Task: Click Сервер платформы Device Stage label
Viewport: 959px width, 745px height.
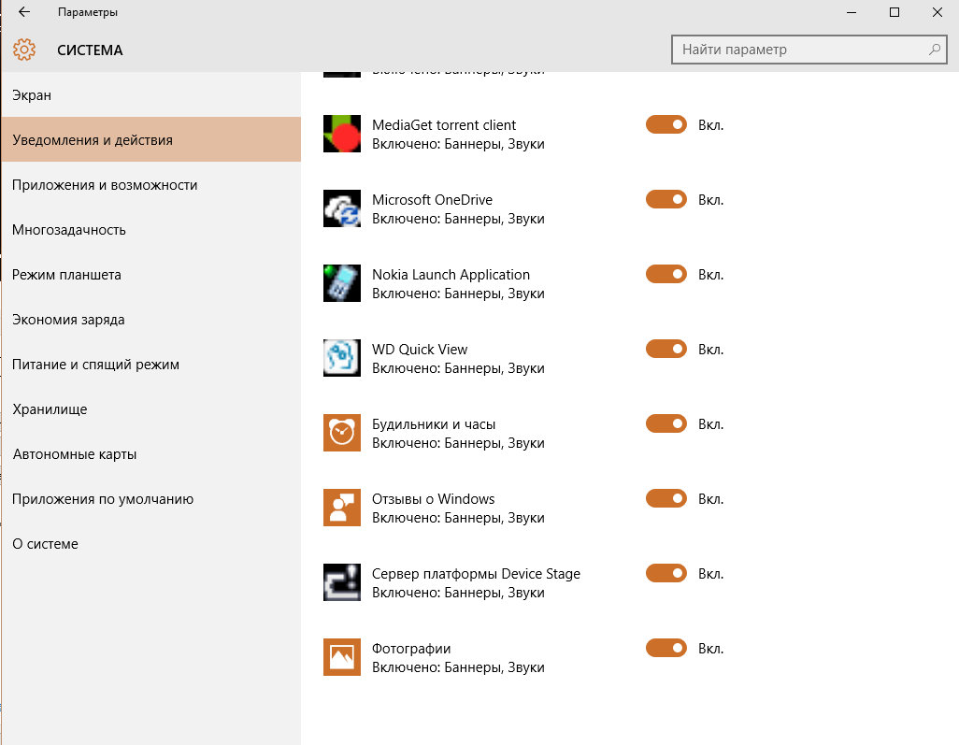Action: pos(476,574)
